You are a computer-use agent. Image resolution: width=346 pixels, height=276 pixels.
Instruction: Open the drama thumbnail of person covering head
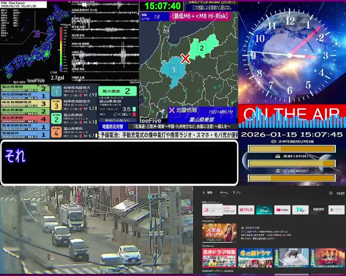coord(292,258)
